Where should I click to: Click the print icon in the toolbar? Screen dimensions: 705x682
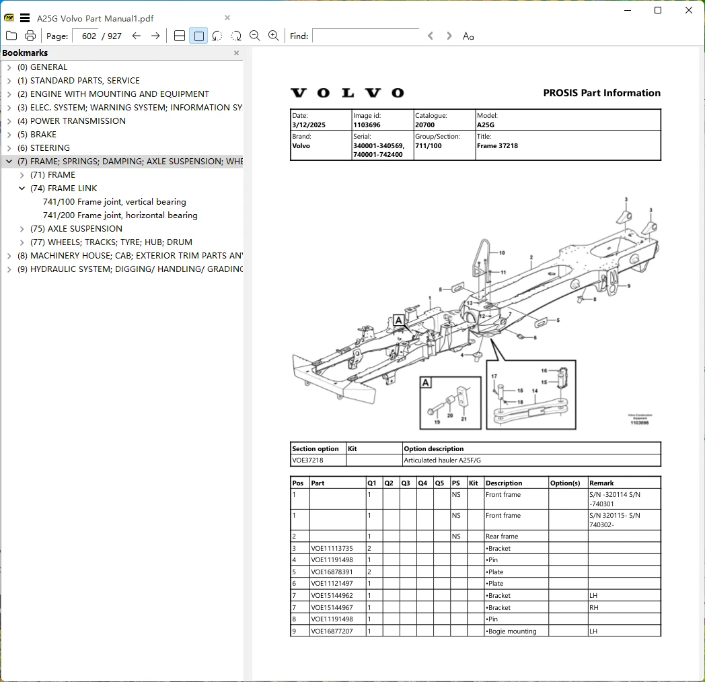30,36
